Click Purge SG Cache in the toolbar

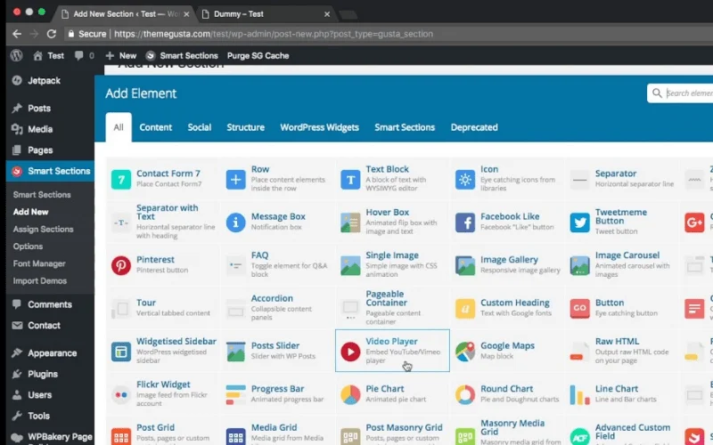coord(258,55)
